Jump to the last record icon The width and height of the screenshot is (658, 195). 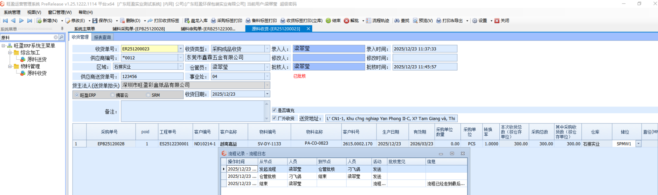click(x=29, y=21)
